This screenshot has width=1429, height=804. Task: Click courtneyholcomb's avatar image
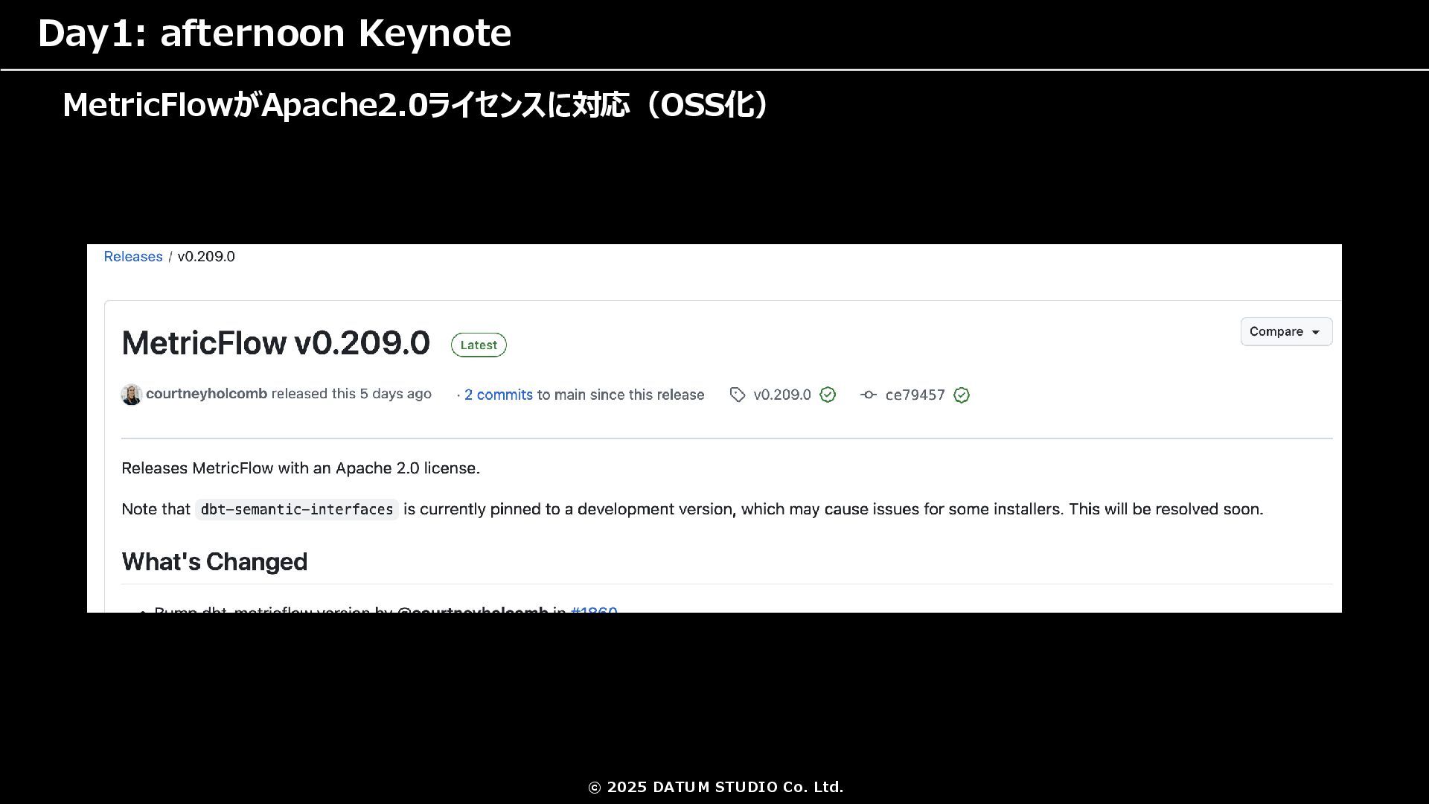[132, 395]
